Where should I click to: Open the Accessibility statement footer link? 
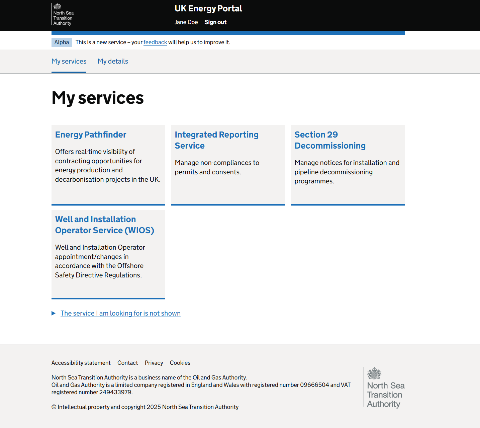[81, 363]
